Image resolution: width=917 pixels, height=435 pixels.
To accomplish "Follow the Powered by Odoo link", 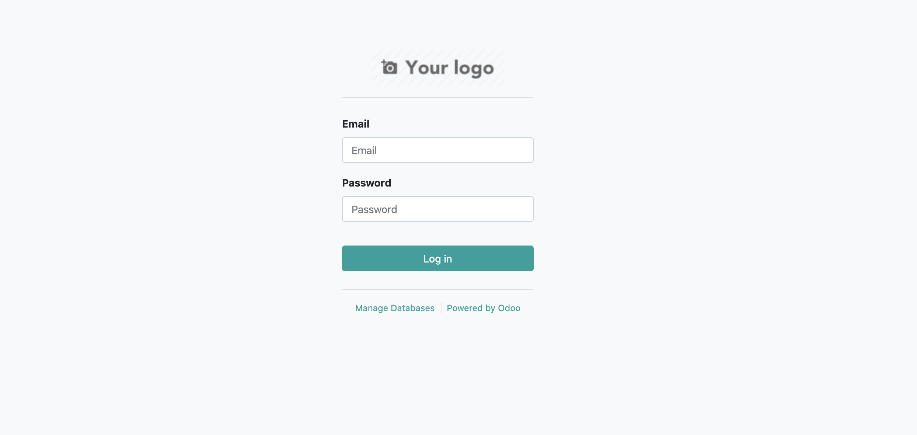I will point(484,308).
